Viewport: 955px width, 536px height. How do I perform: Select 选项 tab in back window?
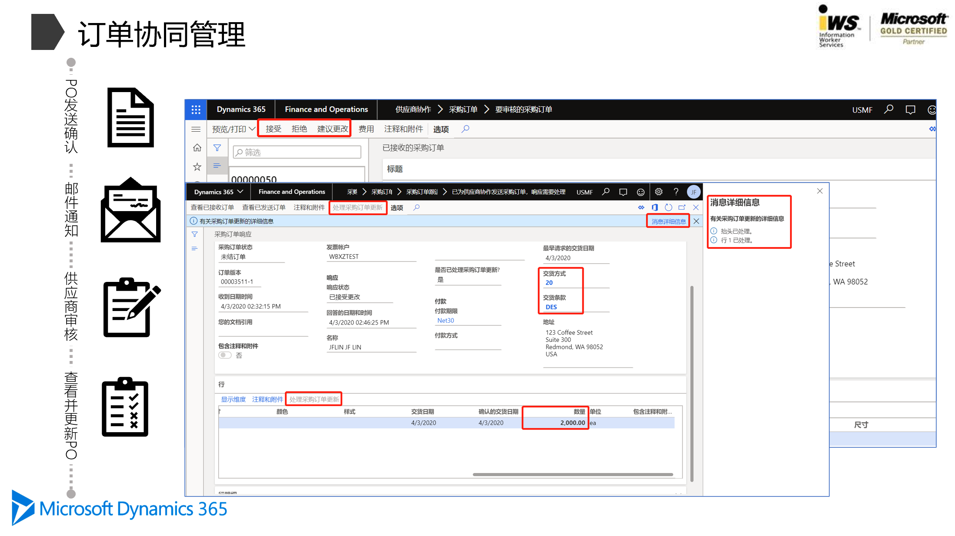pos(441,129)
